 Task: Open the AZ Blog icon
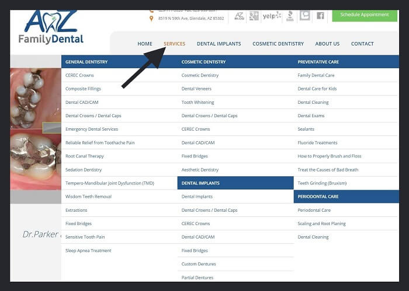point(239,16)
